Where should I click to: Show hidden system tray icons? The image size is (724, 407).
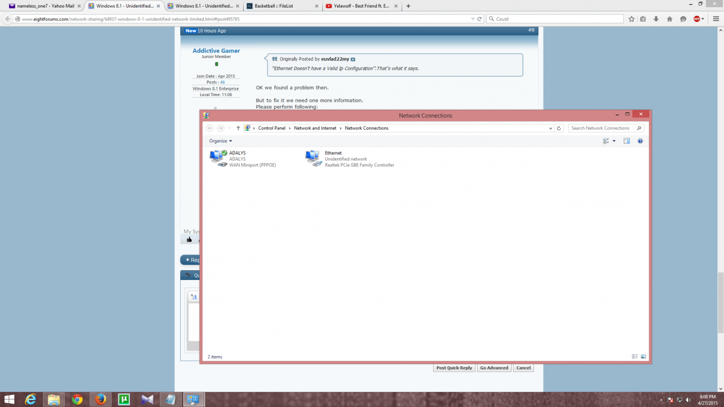coord(661,400)
